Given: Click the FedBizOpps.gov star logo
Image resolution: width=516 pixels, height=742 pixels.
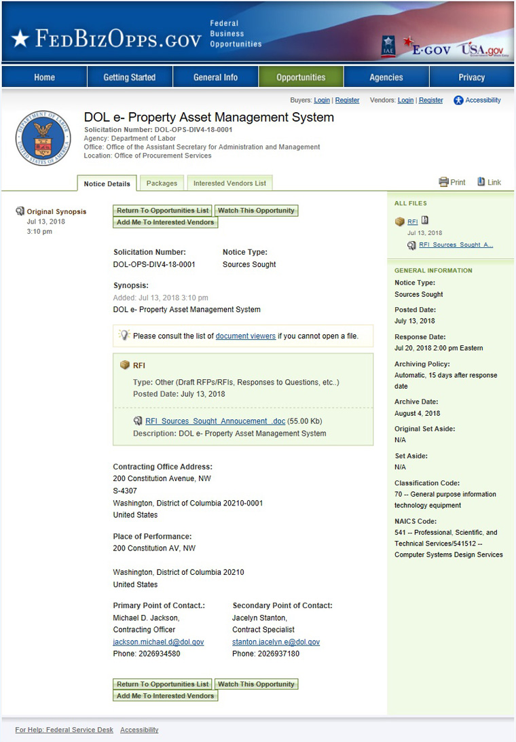Looking at the screenshot, I should pyautogui.click(x=20, y=39).
